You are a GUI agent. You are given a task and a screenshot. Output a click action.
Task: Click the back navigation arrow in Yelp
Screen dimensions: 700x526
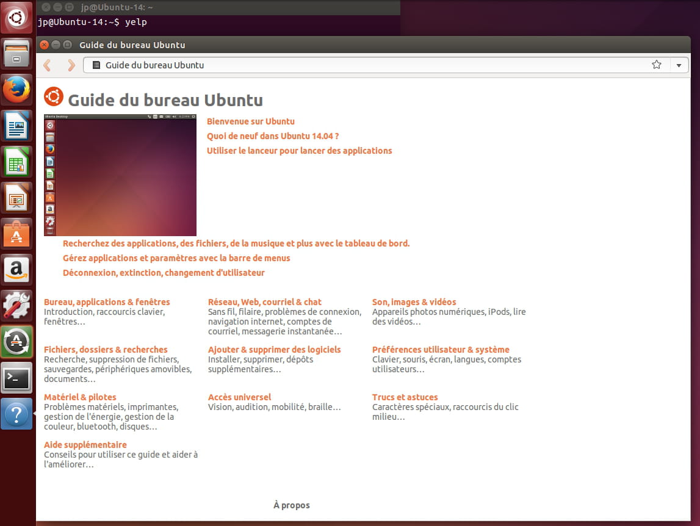[x=47, y=65]
